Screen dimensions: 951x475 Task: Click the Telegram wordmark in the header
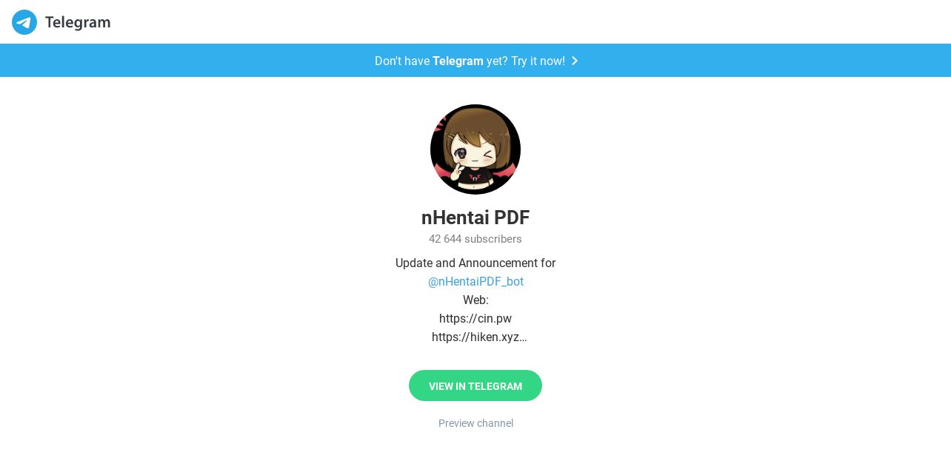[x=78, y=22]
